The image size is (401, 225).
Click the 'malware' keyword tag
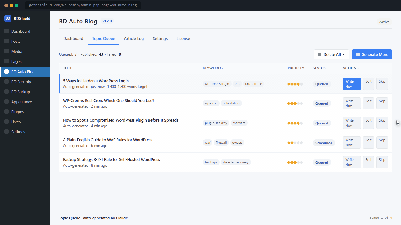pos(239,123)
